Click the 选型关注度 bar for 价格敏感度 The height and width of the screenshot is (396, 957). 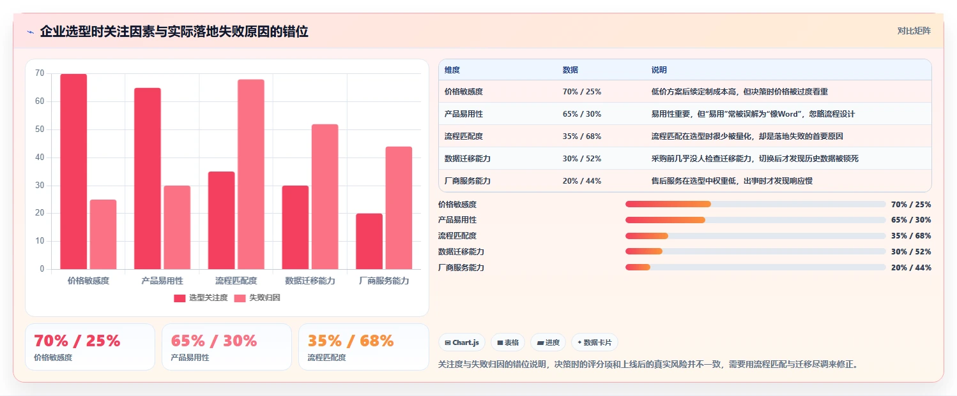tap(73, 172)
